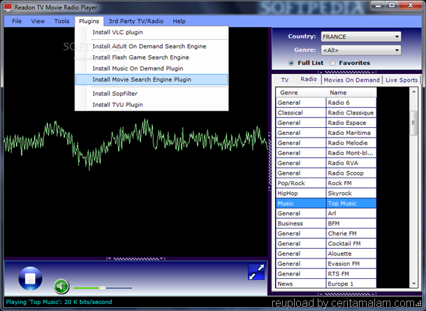Click the Business genre cell
426x311 pixels.
tap(301, 224)
